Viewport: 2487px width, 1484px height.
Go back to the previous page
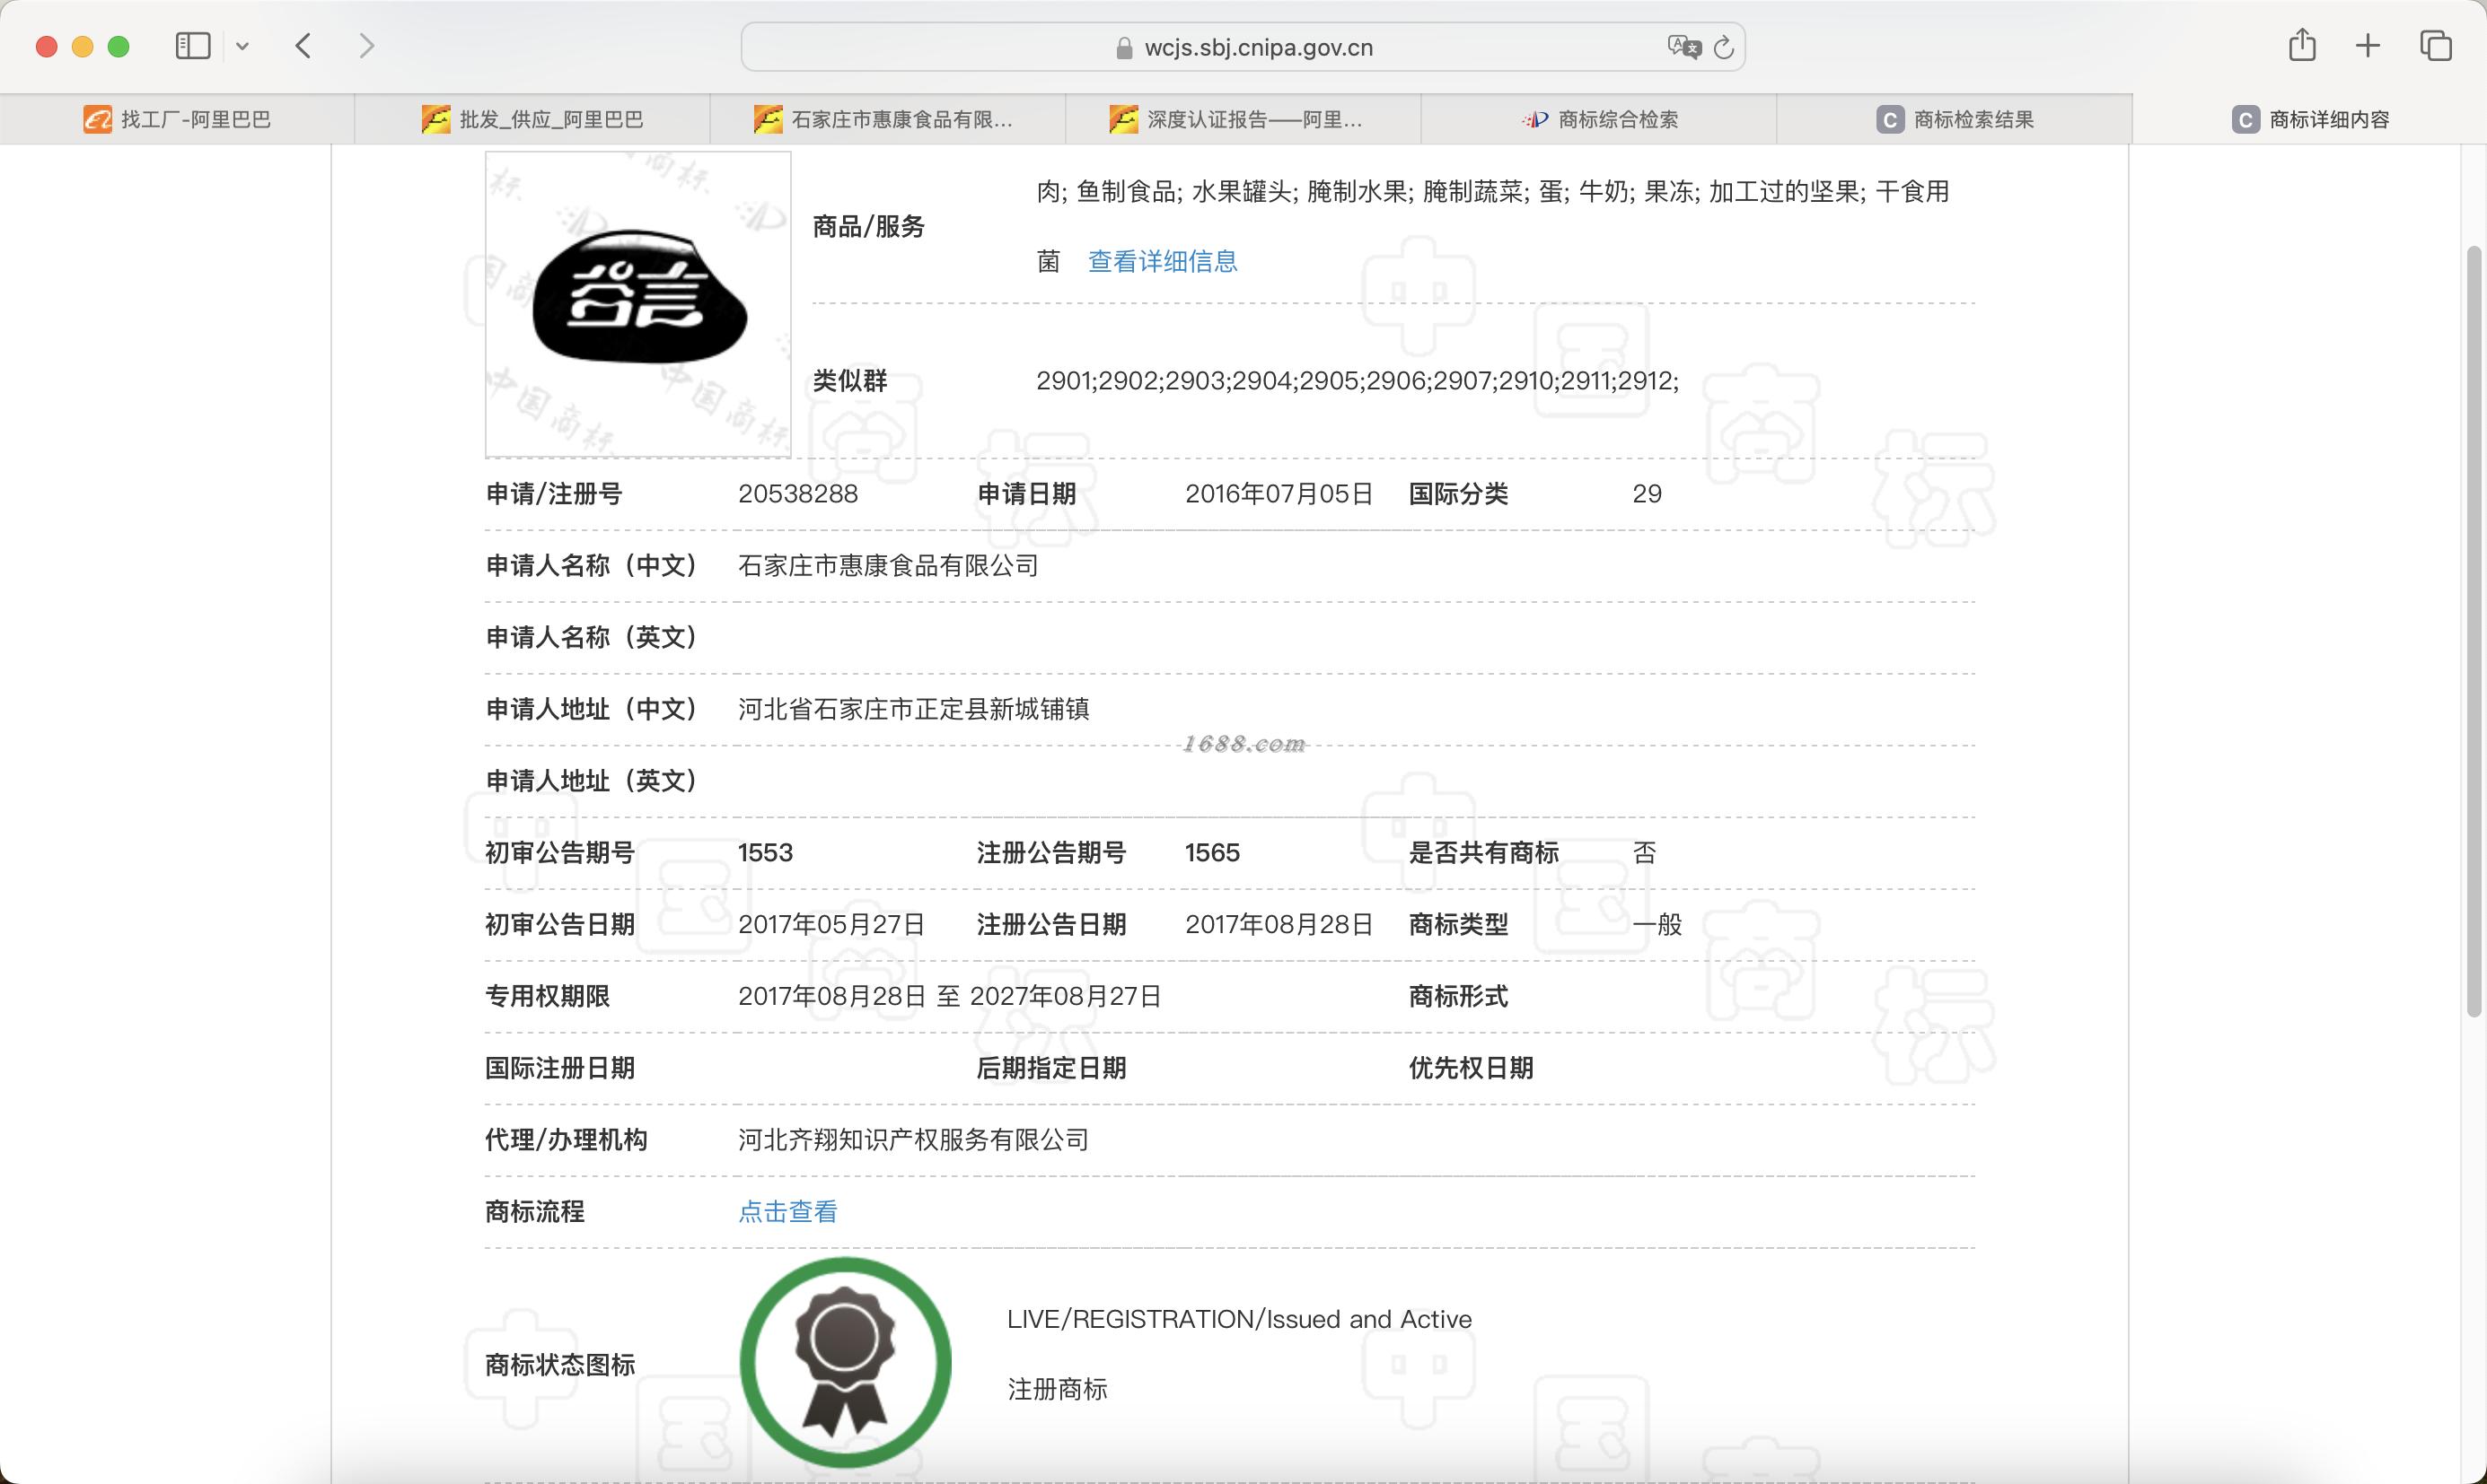[304, 46]
